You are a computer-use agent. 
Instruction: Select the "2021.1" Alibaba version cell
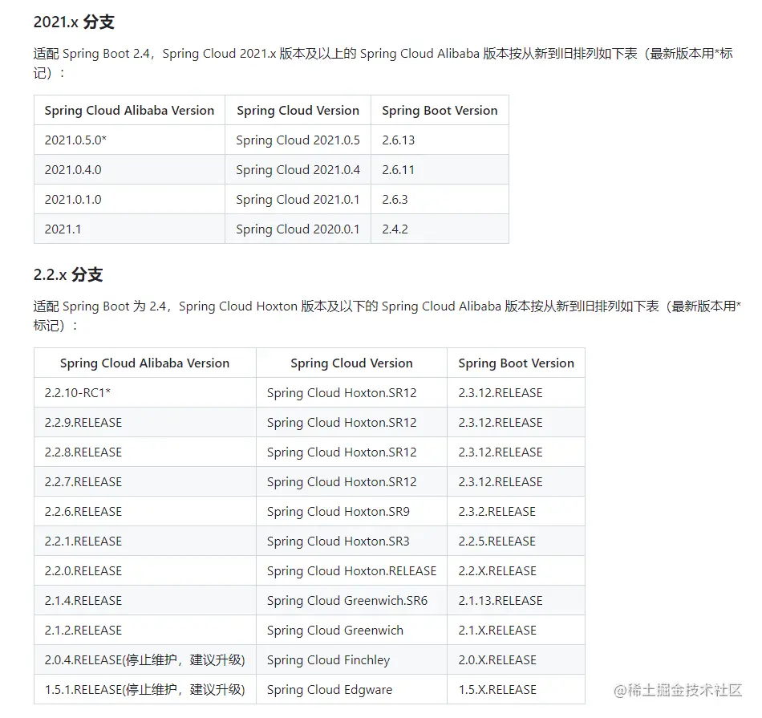coord(130,229)
